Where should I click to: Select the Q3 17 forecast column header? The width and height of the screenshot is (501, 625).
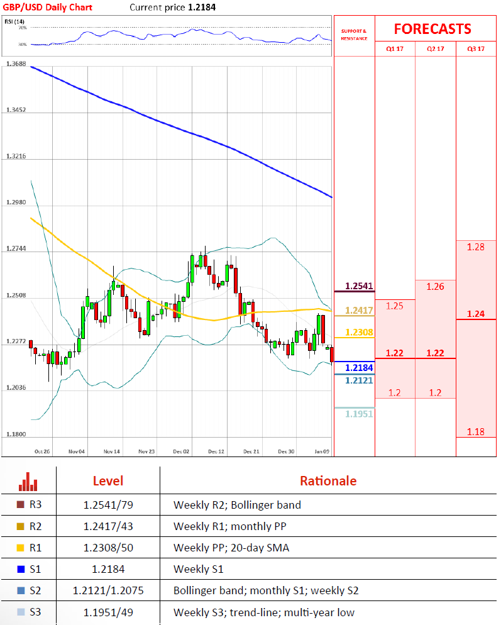[476, 49]
